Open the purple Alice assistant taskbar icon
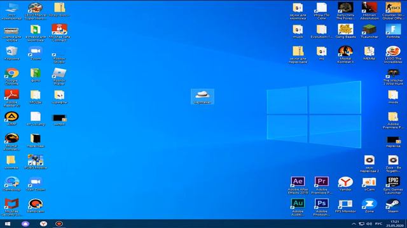Screen dimensions: 407x228 25,224
